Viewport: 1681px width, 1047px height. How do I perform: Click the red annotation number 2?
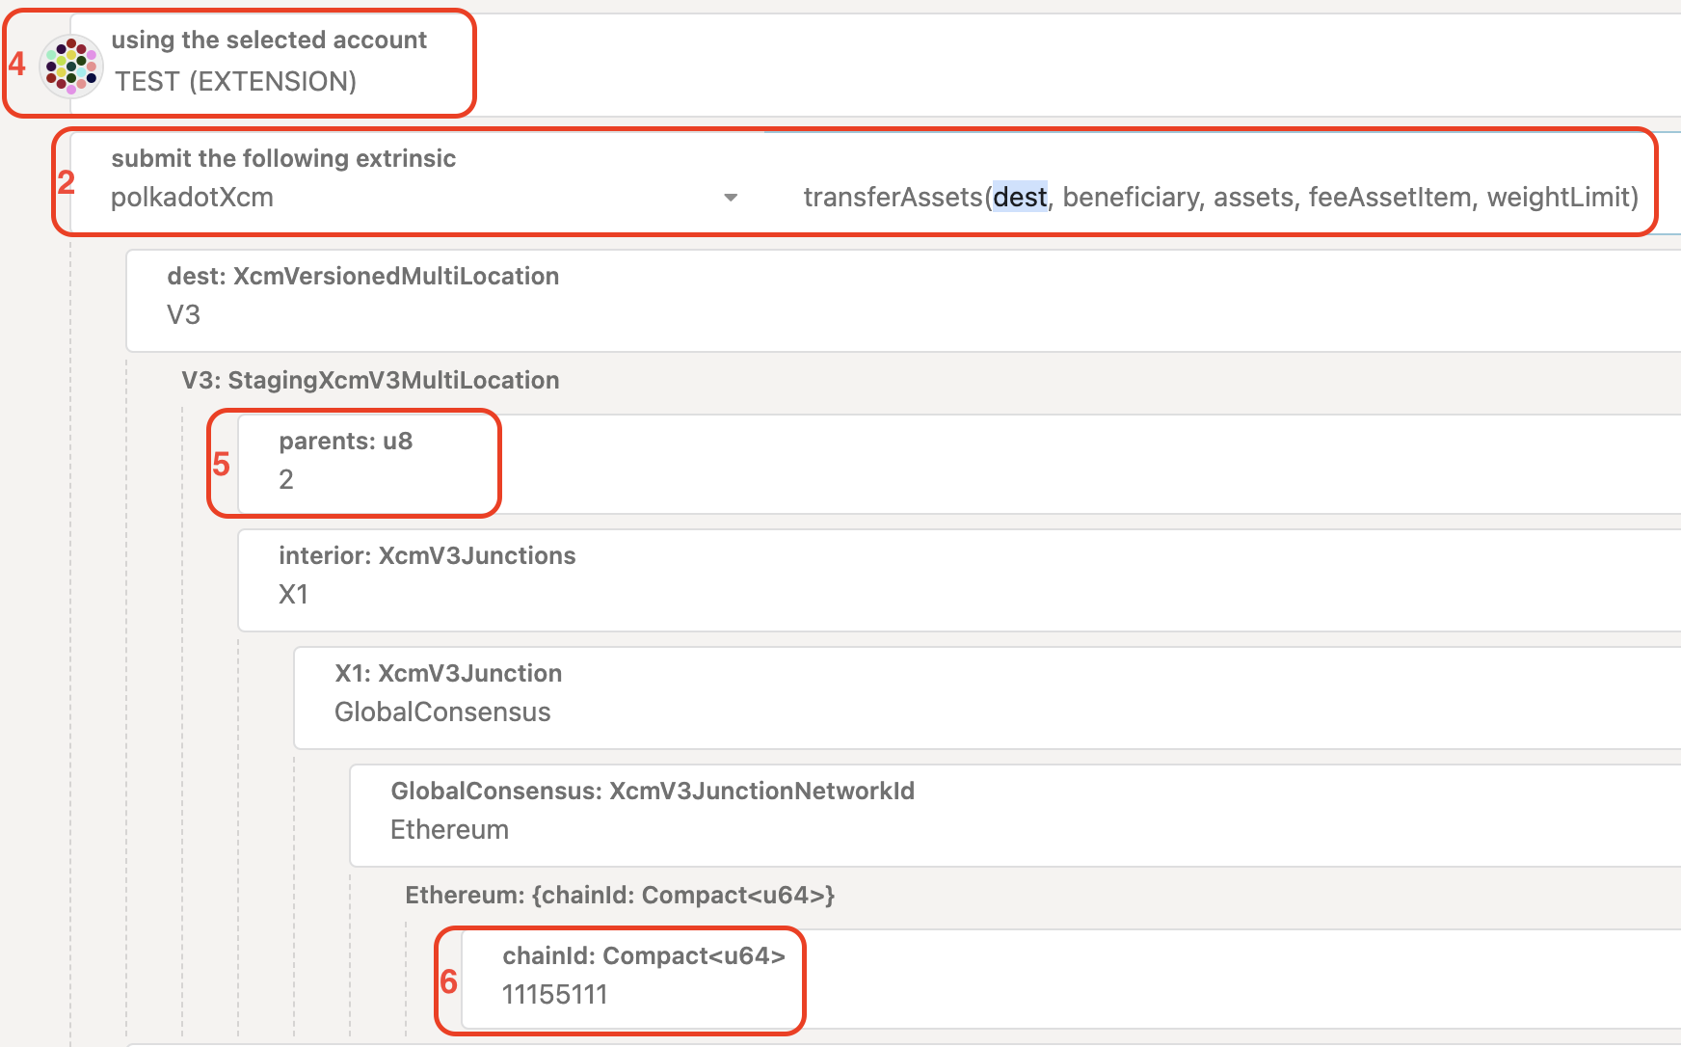point(66,182)
